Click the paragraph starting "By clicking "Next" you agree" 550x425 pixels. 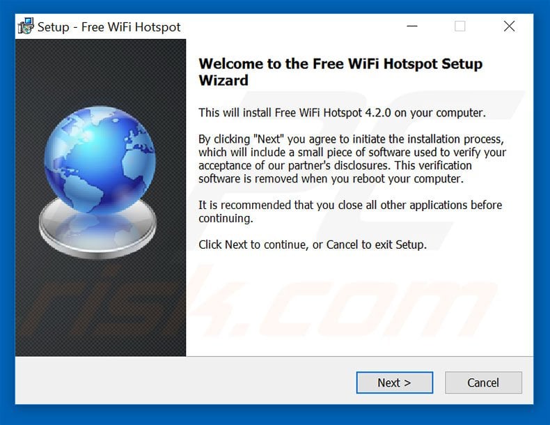pyautogui.click(x=352, y=159)
